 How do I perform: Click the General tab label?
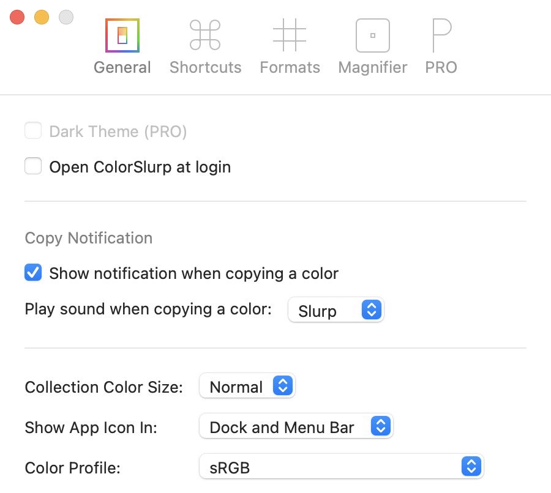(122, 67)
